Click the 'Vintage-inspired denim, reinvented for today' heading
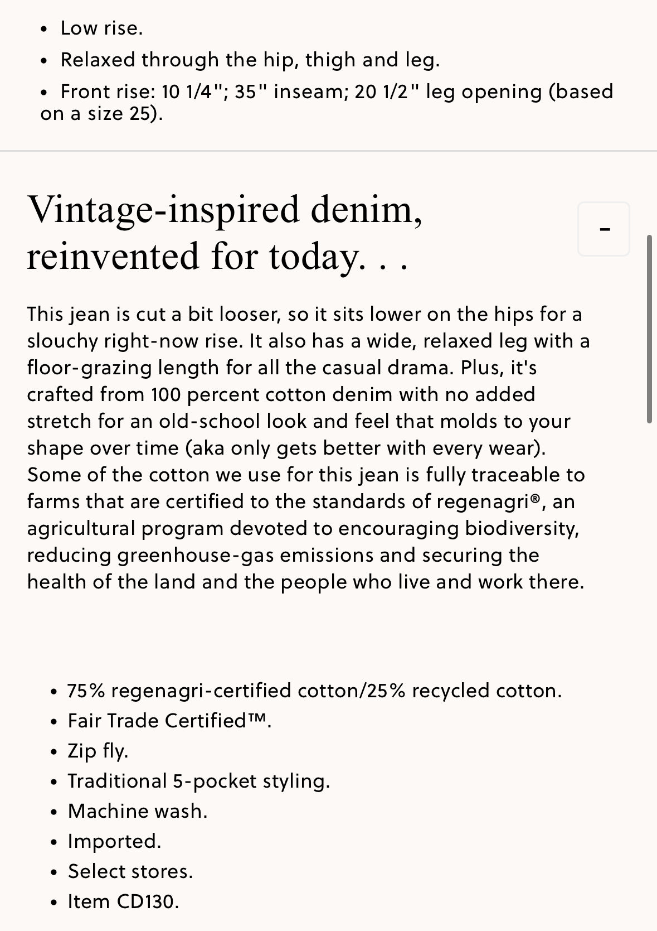Image resolution: width=657 pixels, height=931 pixels. (x=225, y=233)
